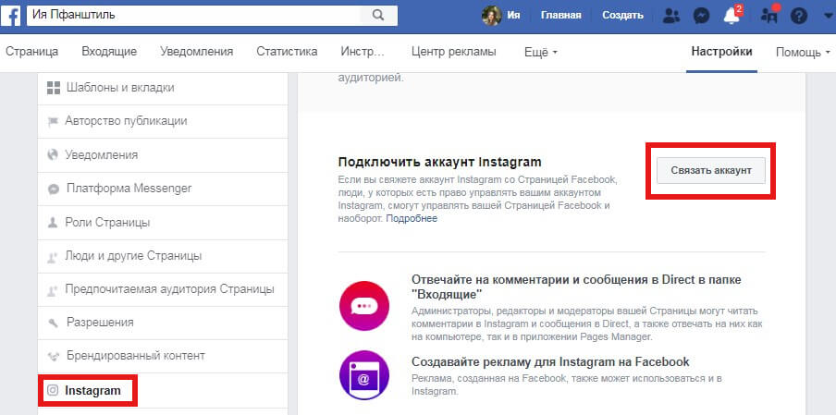Click the Instagram camera icon in sidebar
The width and height of the screenshot is (836, 415).
[x=53, y=390]
